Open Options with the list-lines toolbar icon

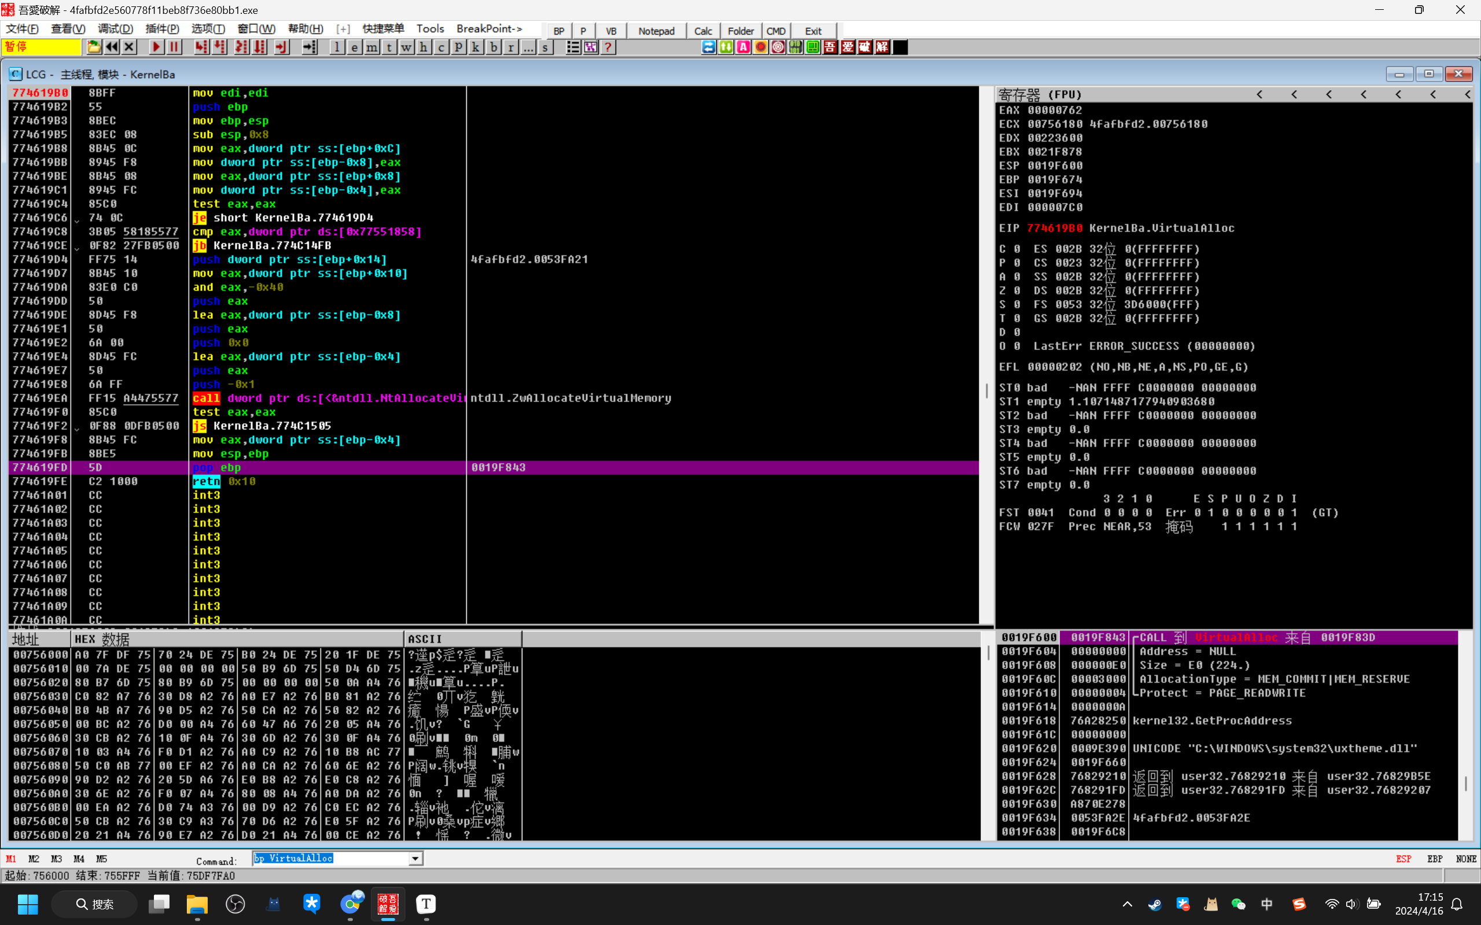(x=573, y=47)
